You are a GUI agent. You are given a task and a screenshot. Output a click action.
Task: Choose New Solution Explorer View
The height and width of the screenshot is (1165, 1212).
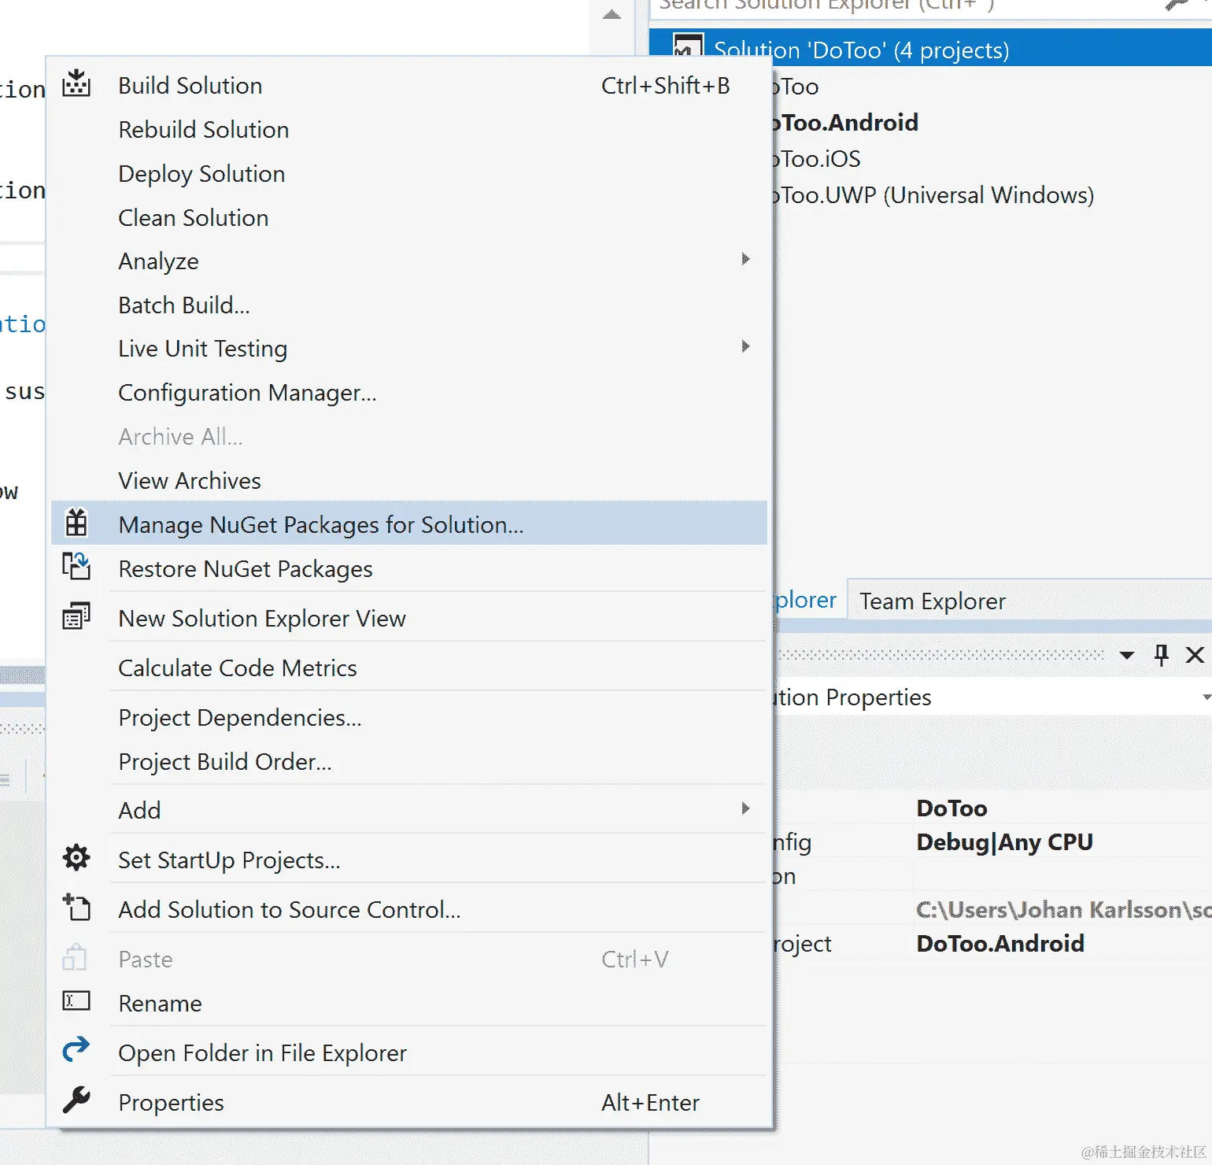(409, 618)
